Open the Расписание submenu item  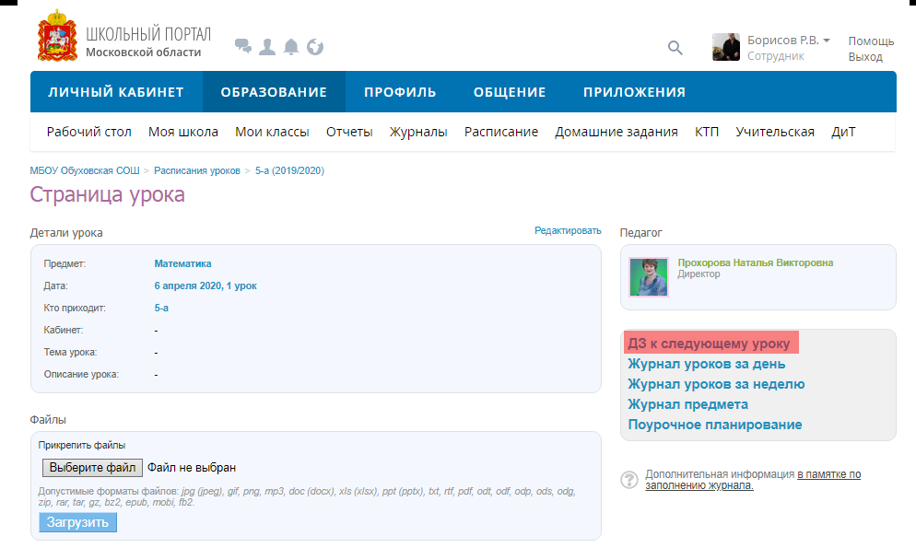click(501, 132)
